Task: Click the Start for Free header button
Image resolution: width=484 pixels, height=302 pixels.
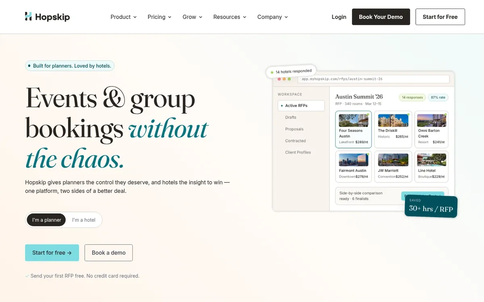Action: (440, 17)
